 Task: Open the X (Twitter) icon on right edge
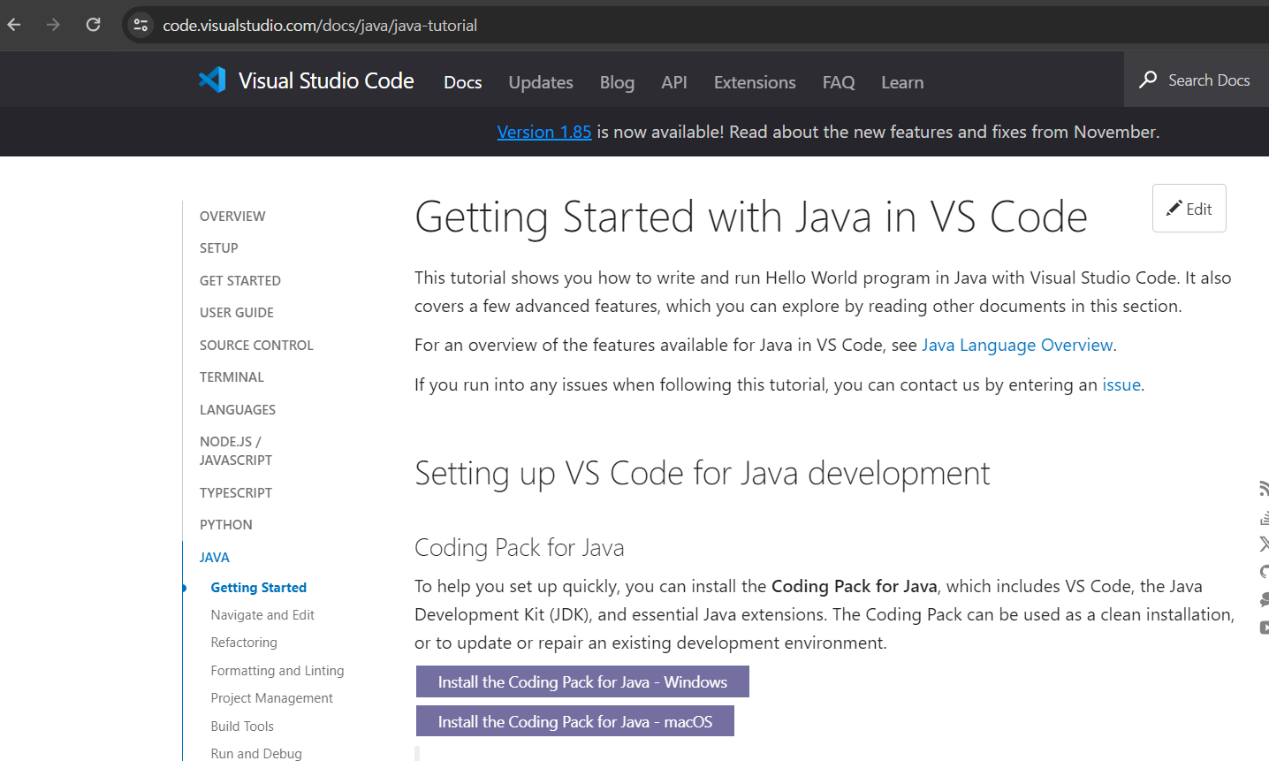(1265, 544)
